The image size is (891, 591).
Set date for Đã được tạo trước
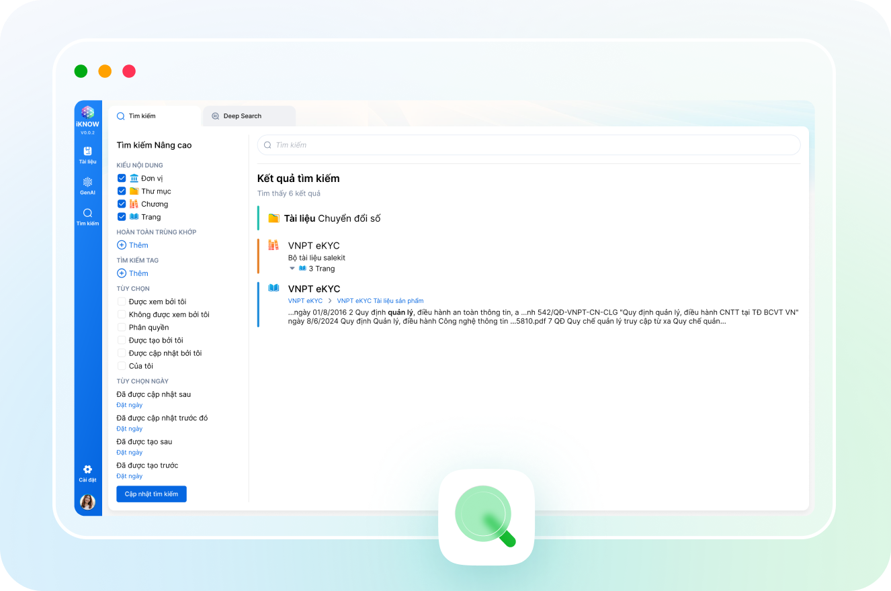tap(129, 476)
